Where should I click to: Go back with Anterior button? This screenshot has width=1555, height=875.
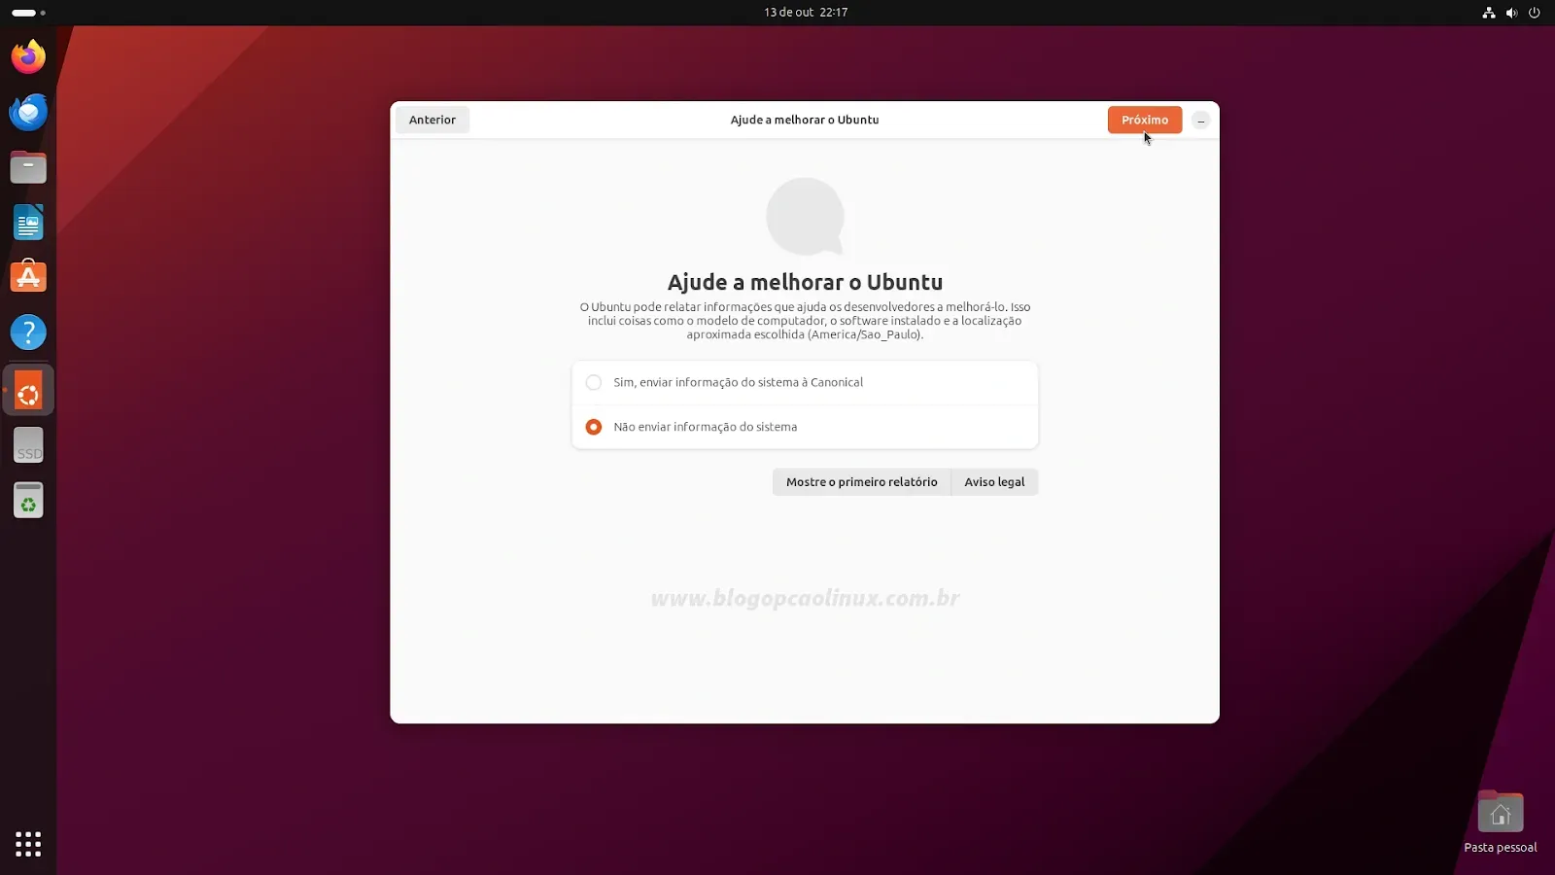pyautogui.click(x=432, y=120)
